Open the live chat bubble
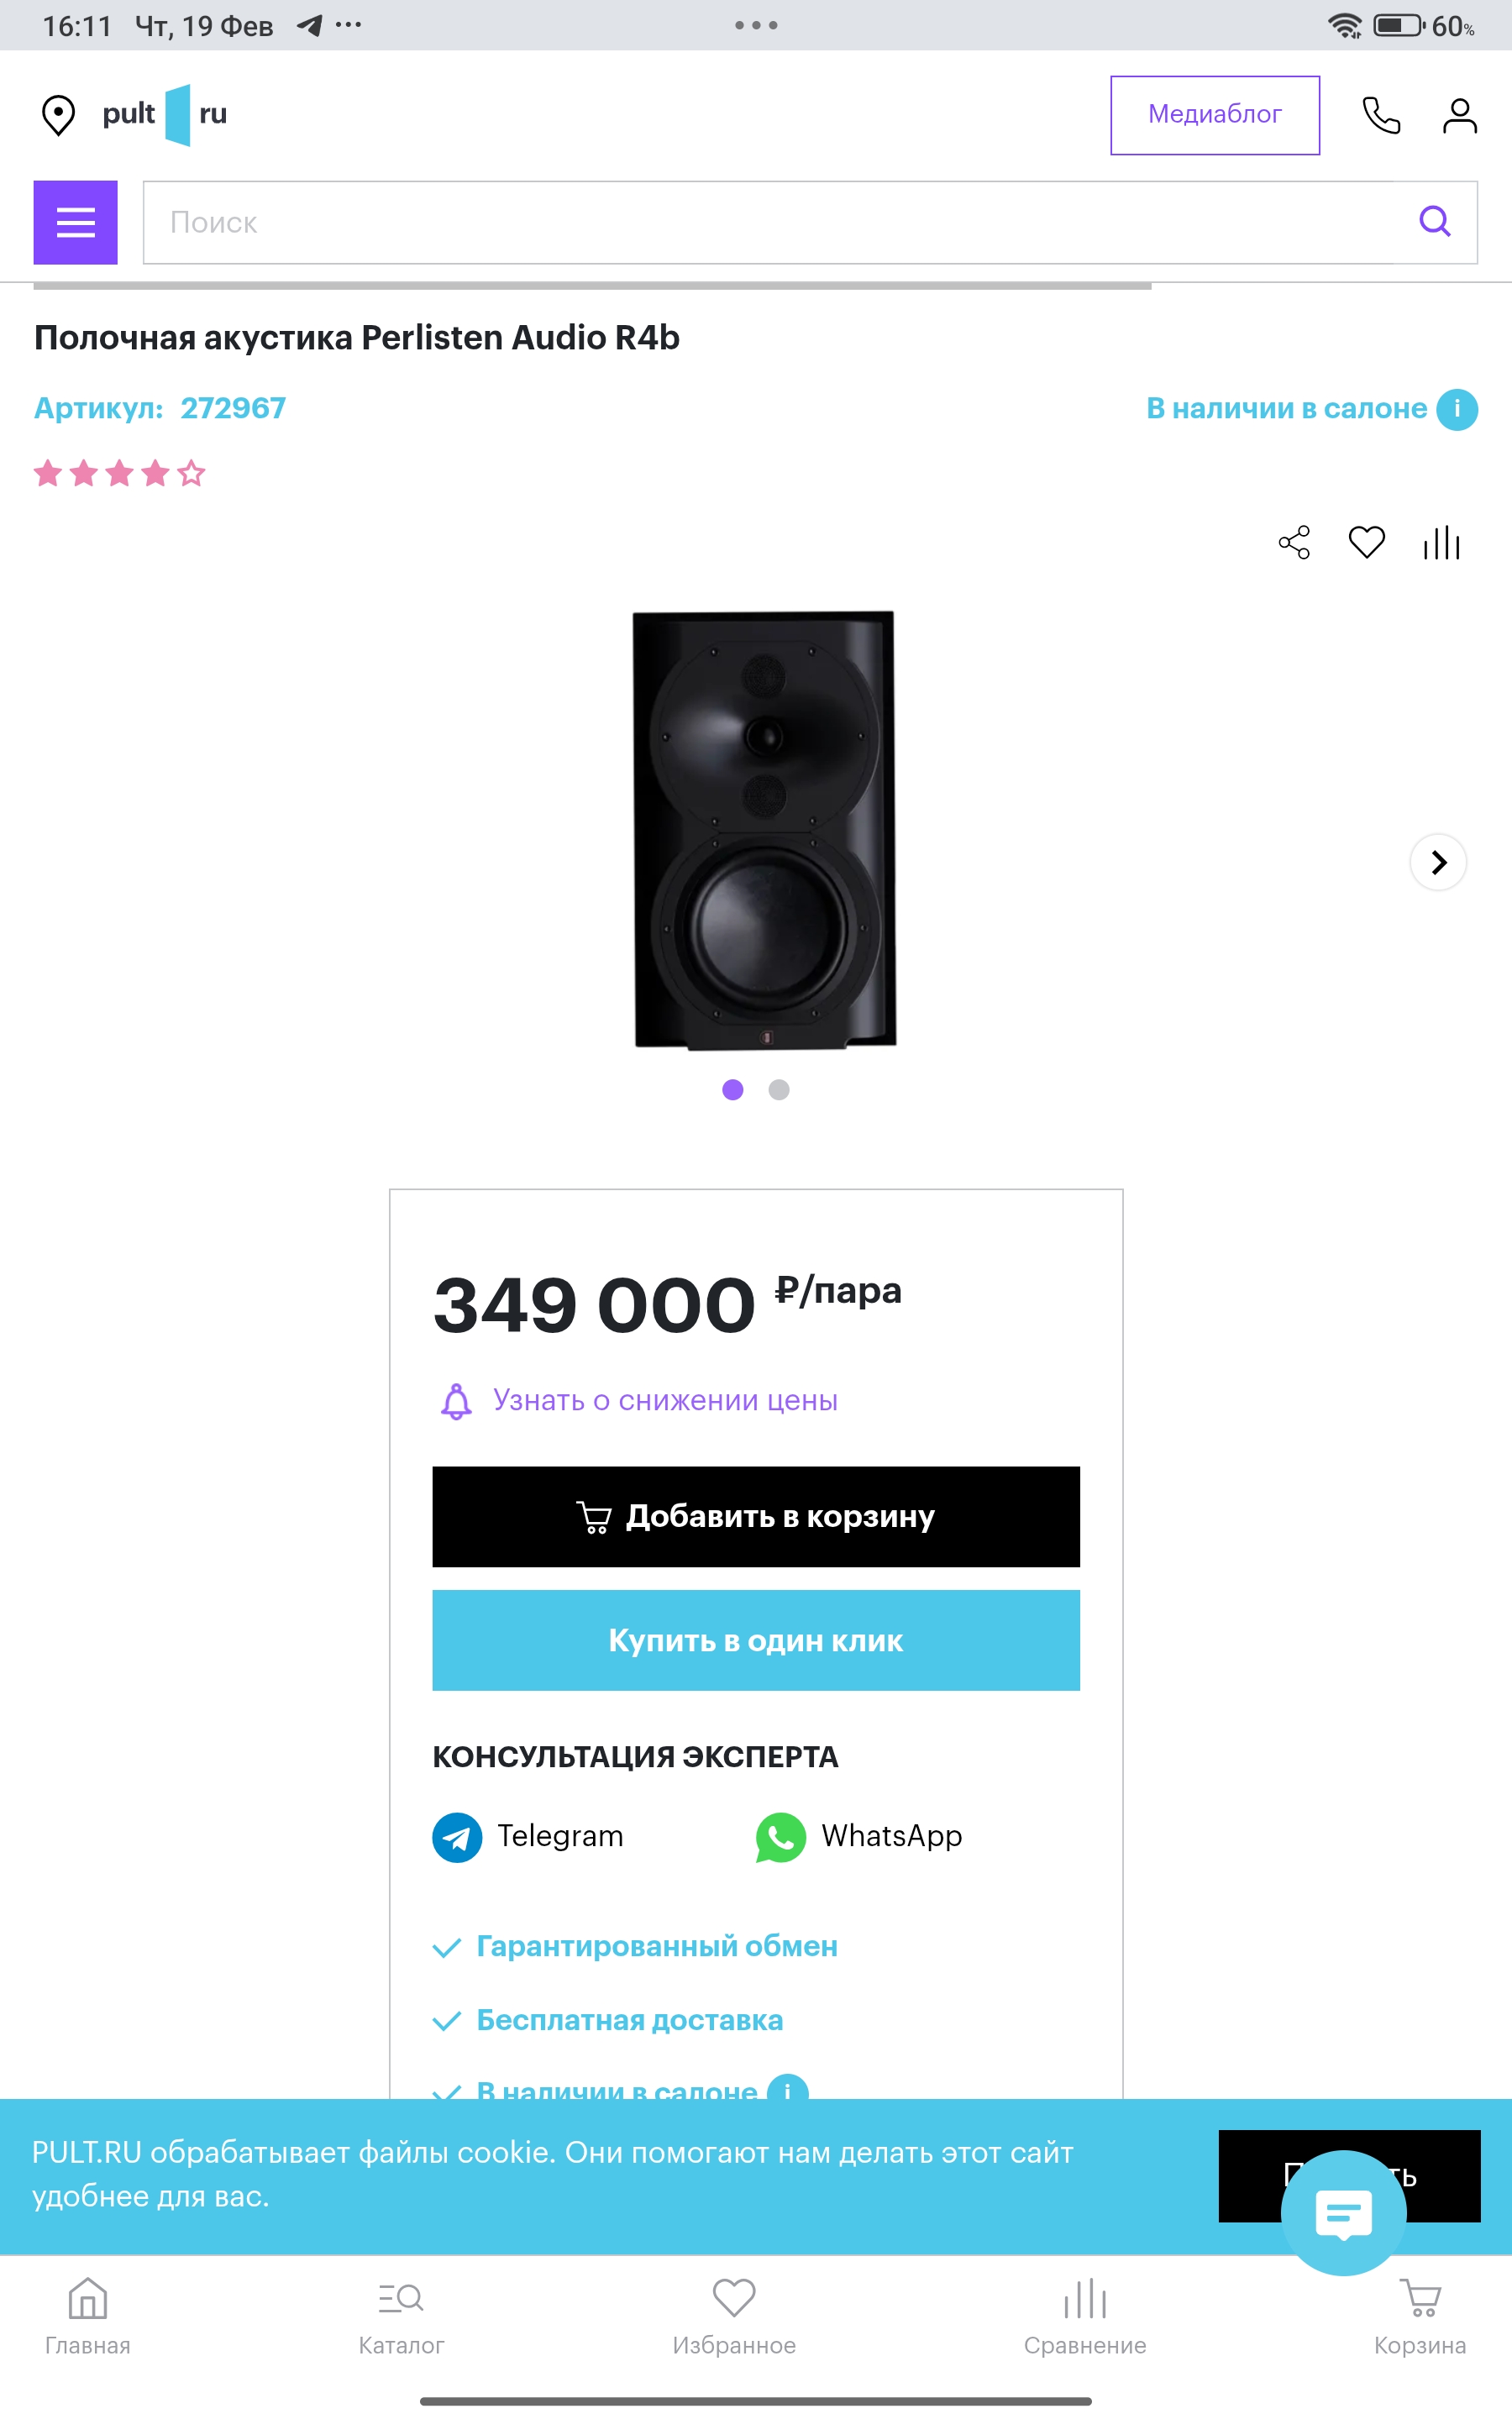 pos(1342,2212)
